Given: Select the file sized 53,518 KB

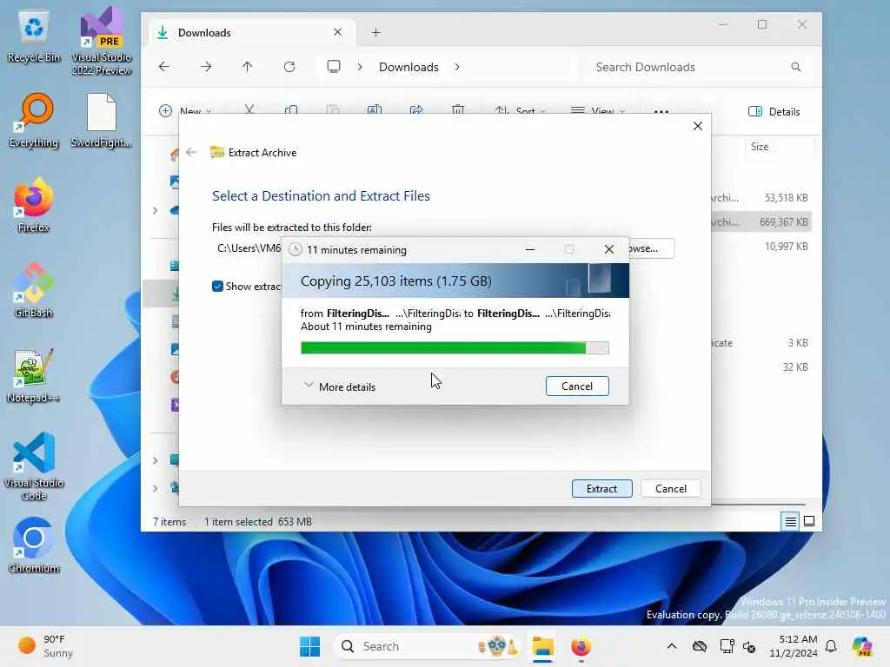Looking at the screenshot, I should (760, 198).
